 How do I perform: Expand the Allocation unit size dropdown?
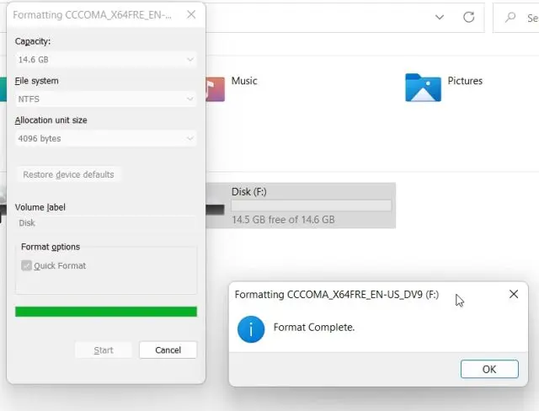pos(106,138)
